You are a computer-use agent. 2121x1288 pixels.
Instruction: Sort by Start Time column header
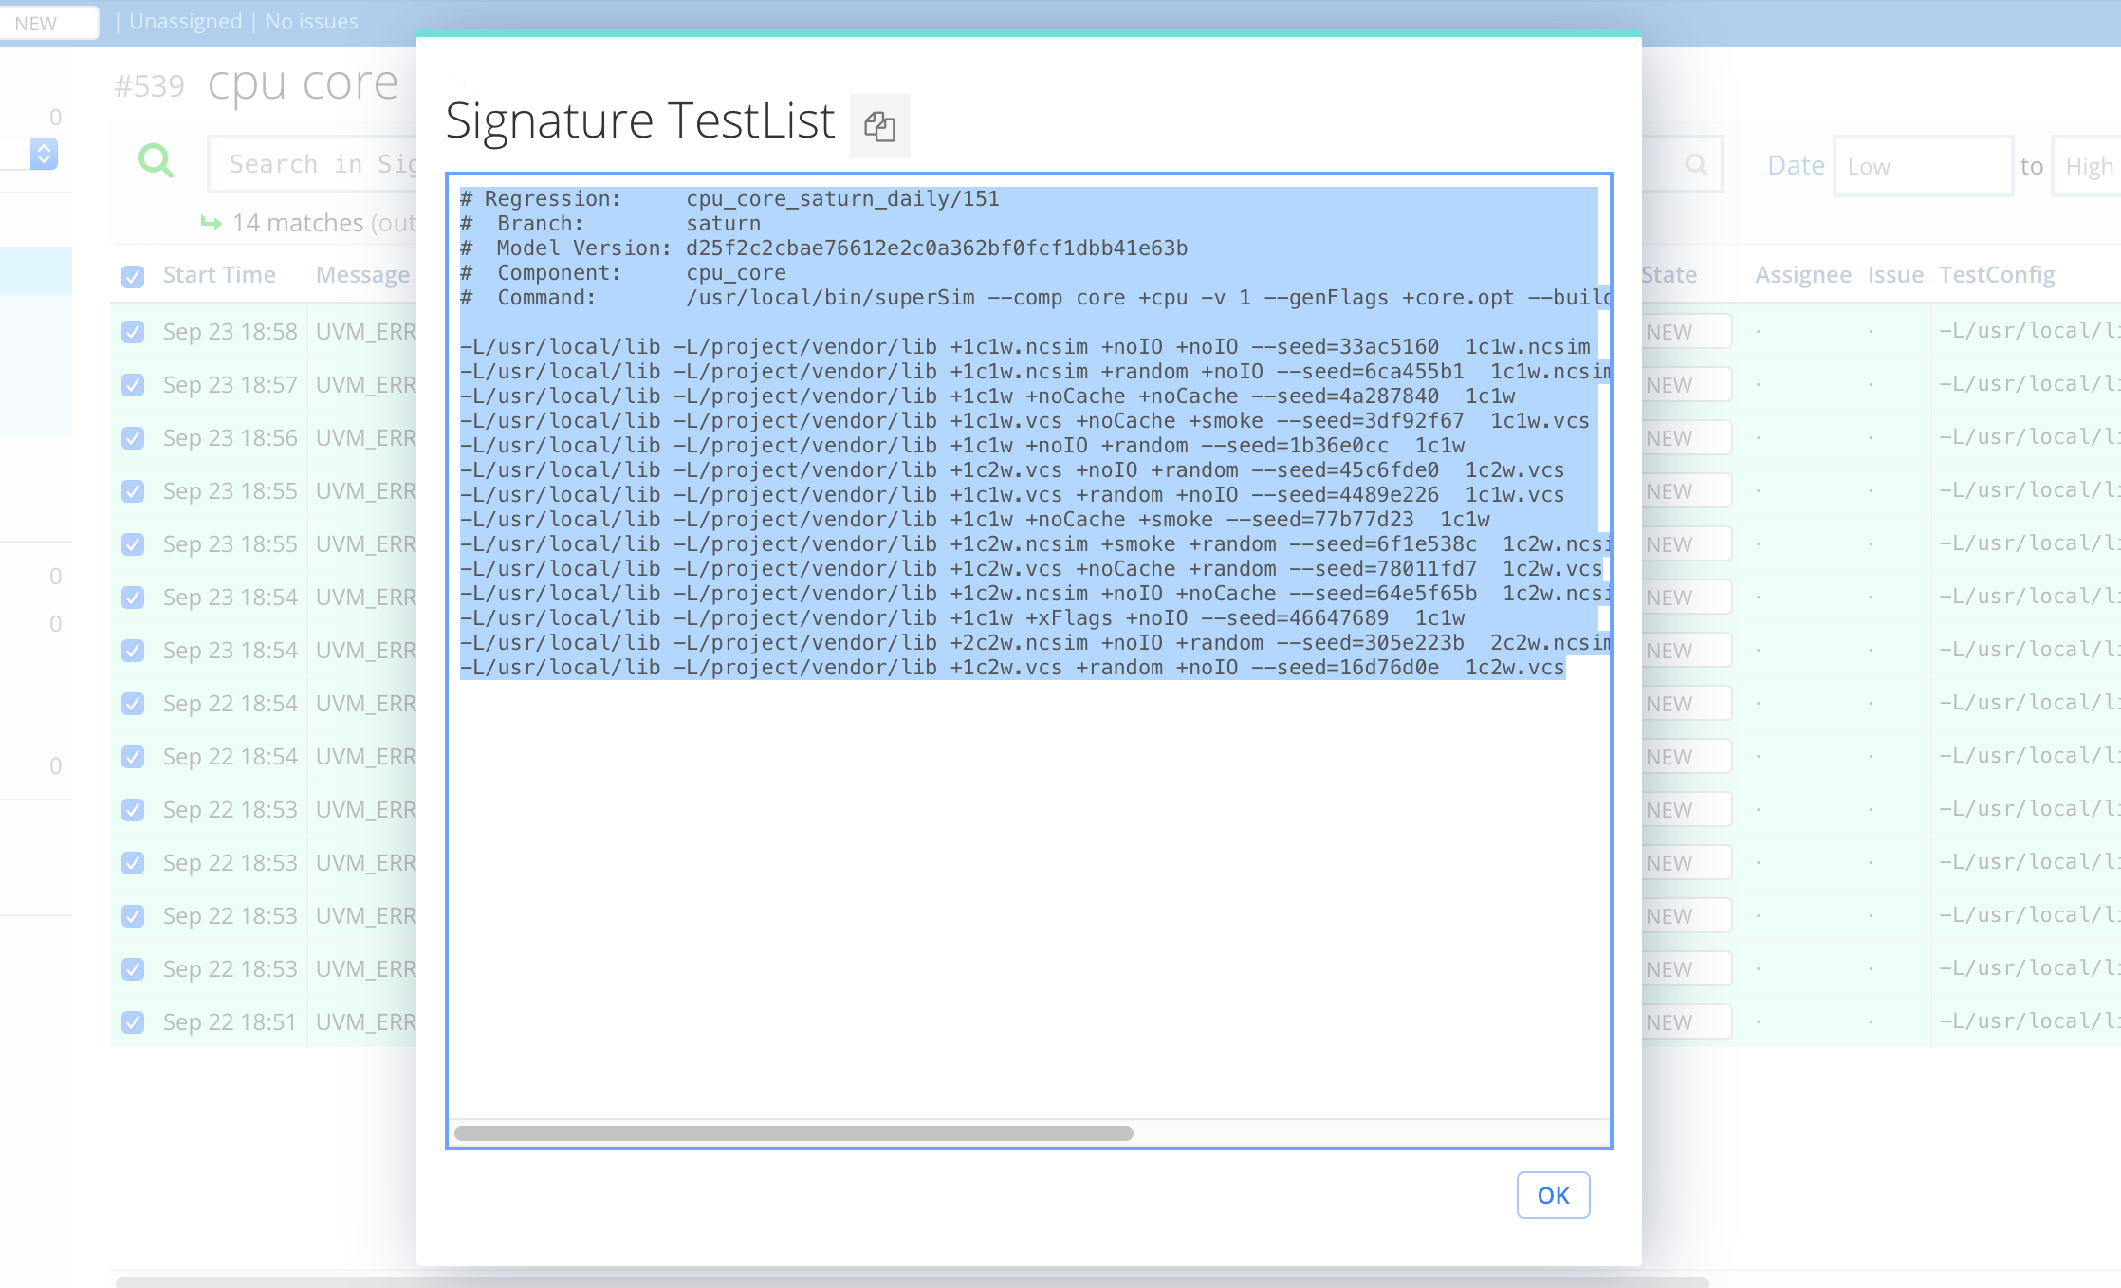(x=219, y=275)
